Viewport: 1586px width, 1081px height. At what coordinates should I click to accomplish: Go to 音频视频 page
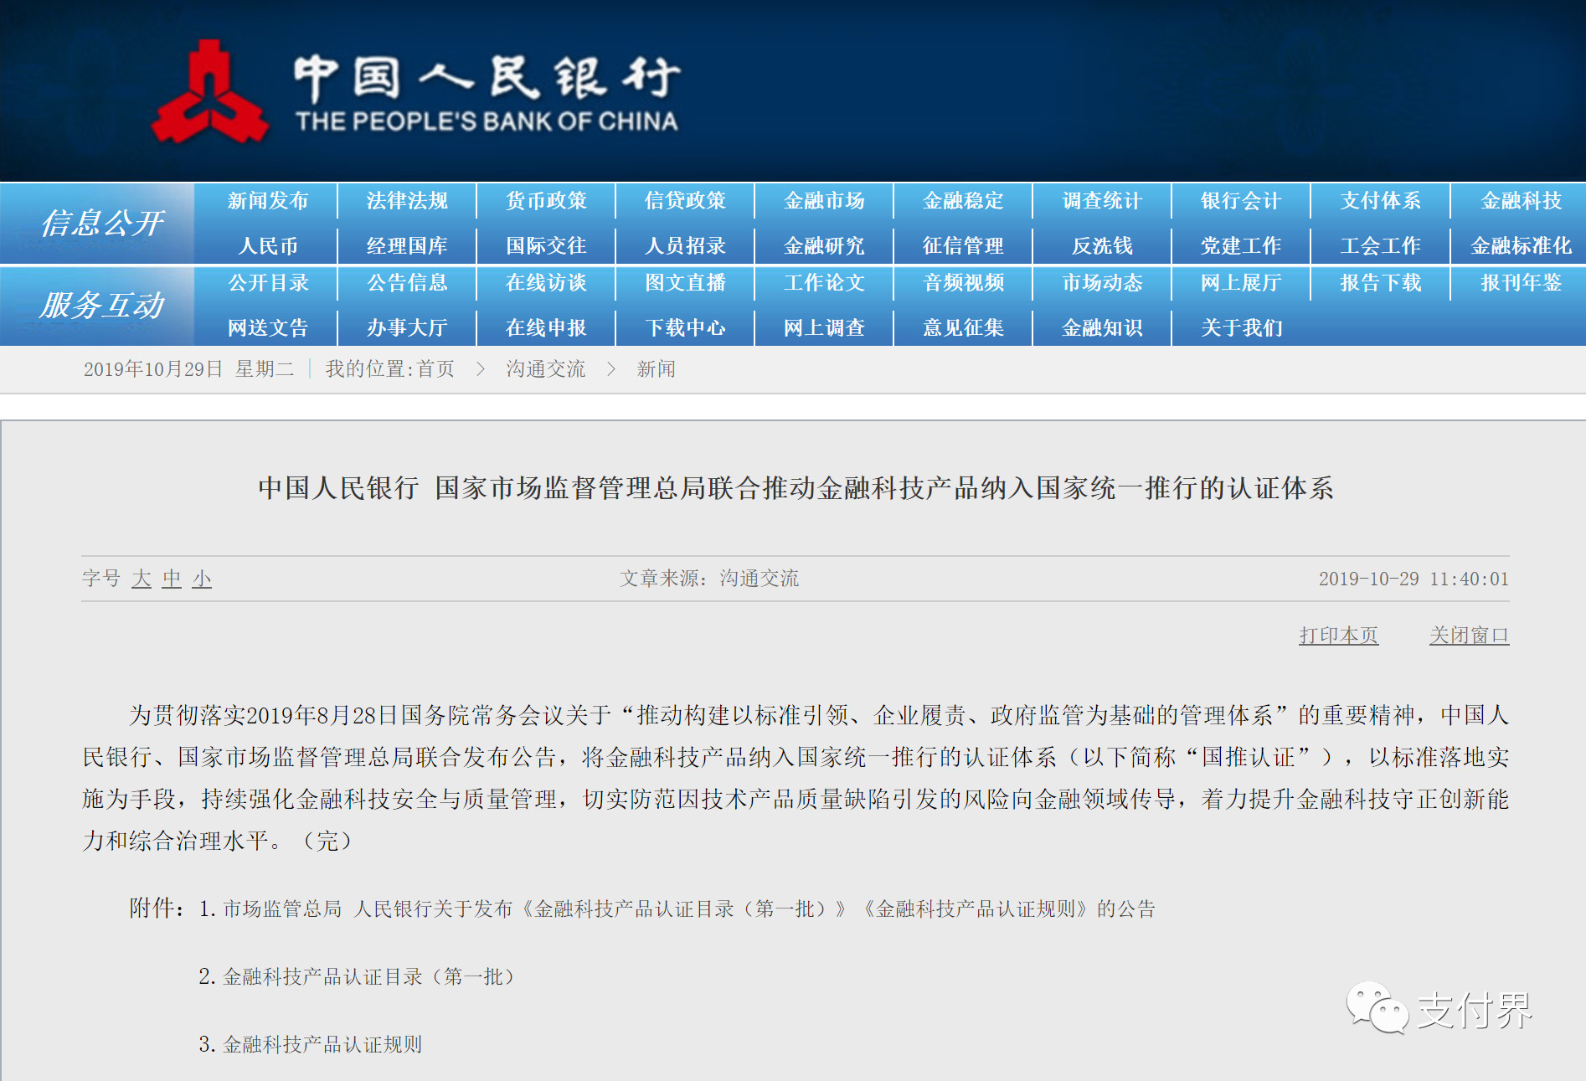(x=963, y=283)
